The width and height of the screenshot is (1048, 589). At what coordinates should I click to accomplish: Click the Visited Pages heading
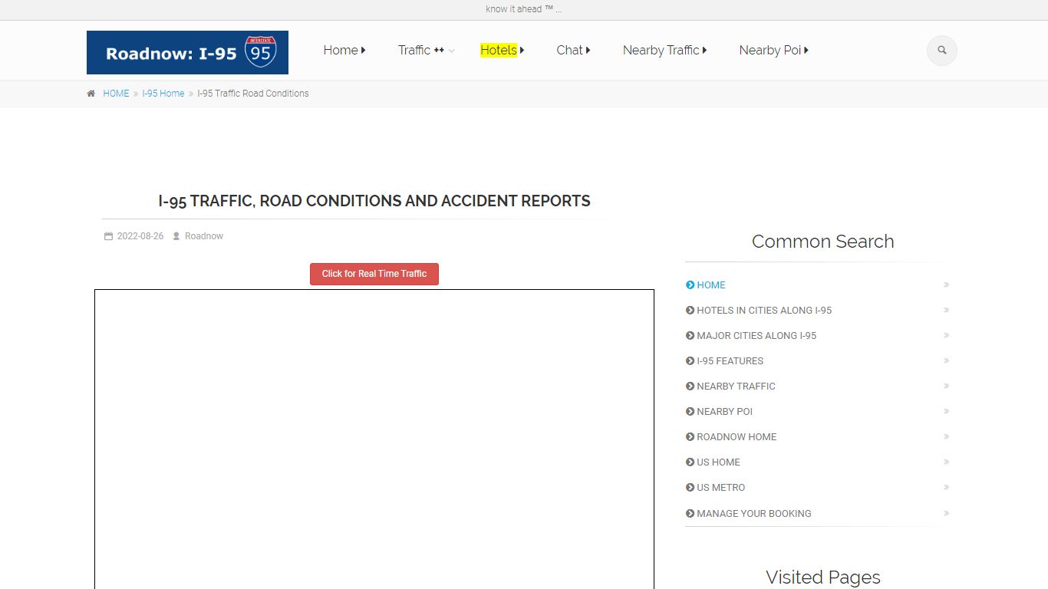coord(822,577)
